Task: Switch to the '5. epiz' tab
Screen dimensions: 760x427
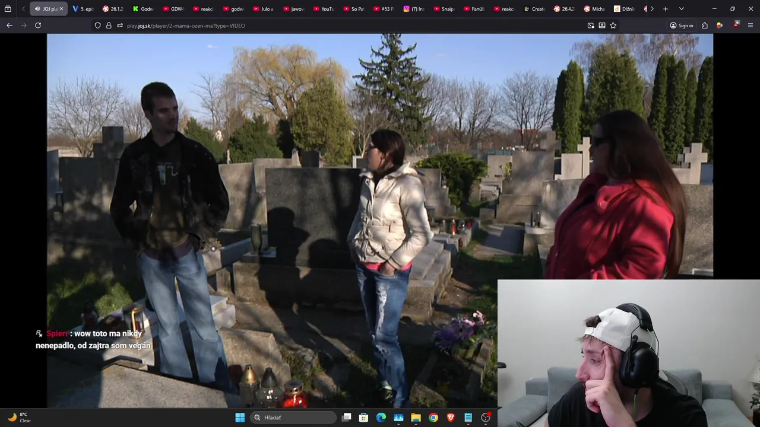Action: click(x=83, y=9)
